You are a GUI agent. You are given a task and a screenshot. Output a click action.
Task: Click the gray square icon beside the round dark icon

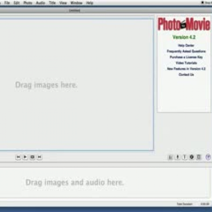[199, 157]
